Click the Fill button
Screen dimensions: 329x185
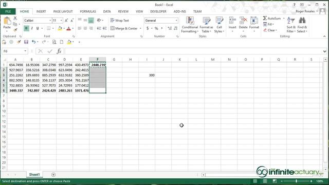pyautogui.click(x=269, y=24)
